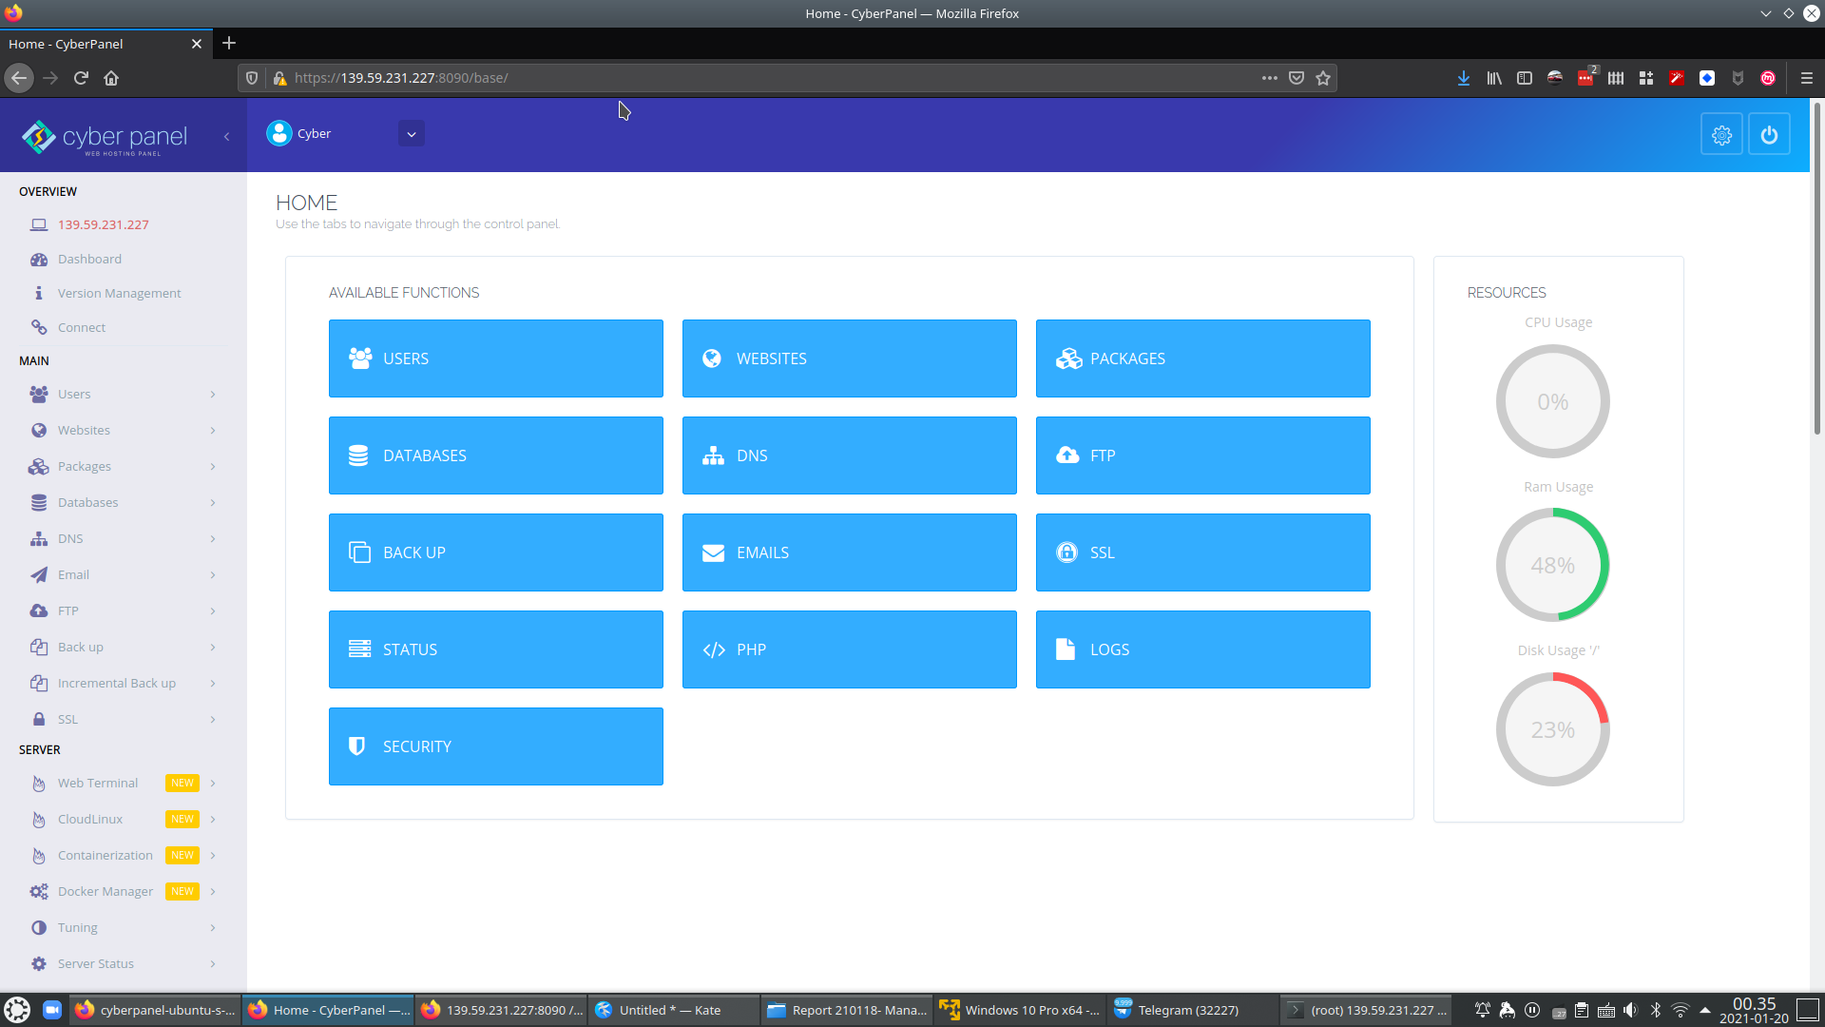1825x1027 pixels.
Task: Open page actions three-dot icon in URL bar
Action: click(x=1270, y=78)
